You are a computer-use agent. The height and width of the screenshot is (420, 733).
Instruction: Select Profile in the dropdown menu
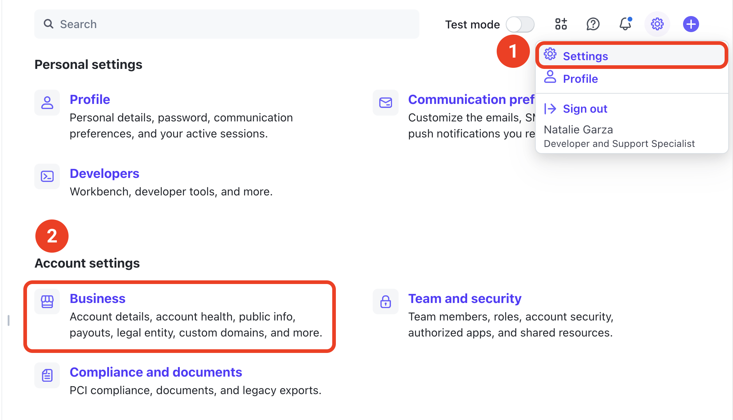point(580,78)
